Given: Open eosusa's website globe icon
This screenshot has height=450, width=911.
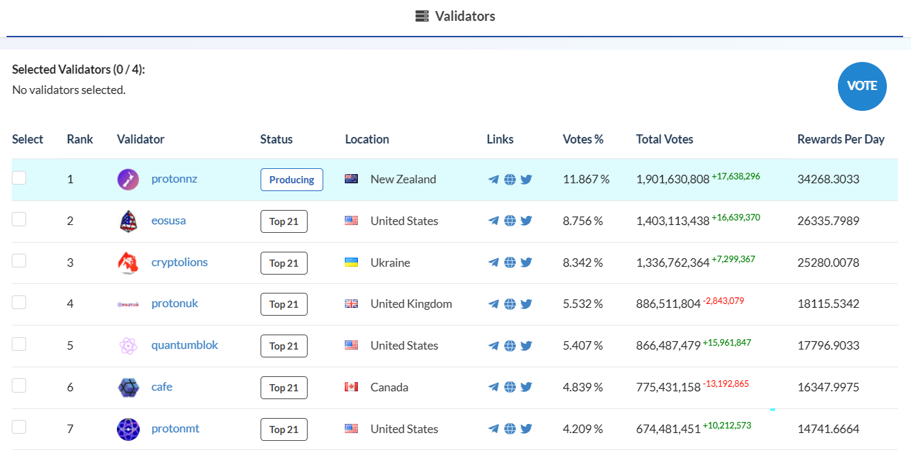Looking at the screenshot, I should (x=510, y=221).
